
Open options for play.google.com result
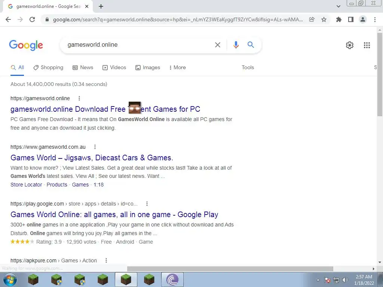click(x=147, y=204)
